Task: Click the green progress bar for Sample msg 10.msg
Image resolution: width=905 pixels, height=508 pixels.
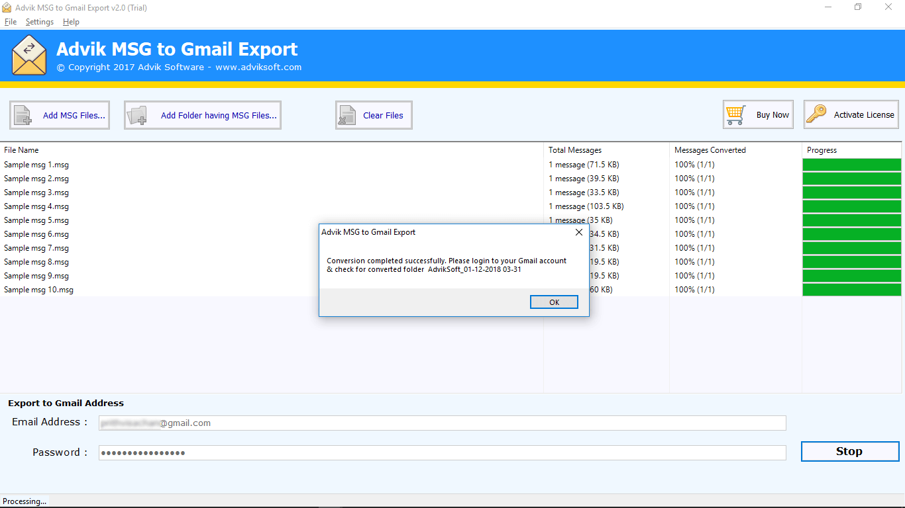Action: [852, 290]
